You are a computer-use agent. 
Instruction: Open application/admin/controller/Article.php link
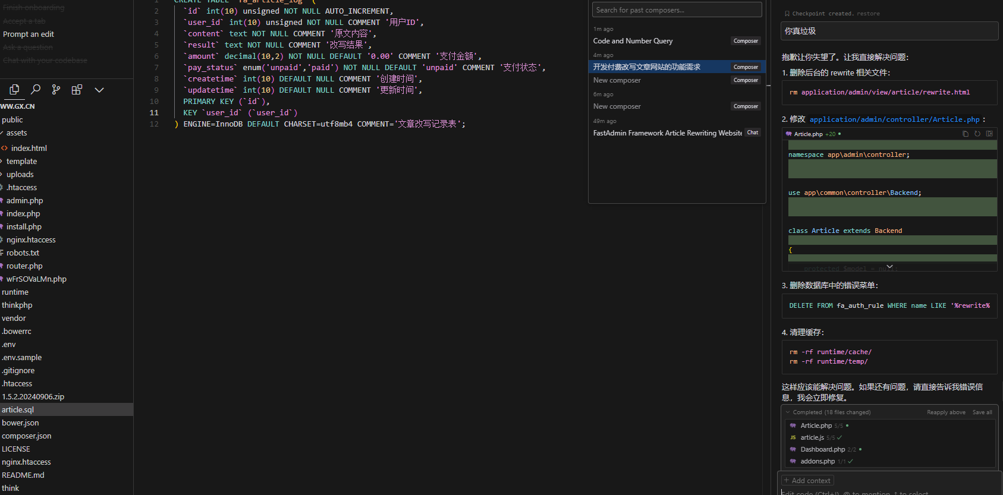click(894, 119)
